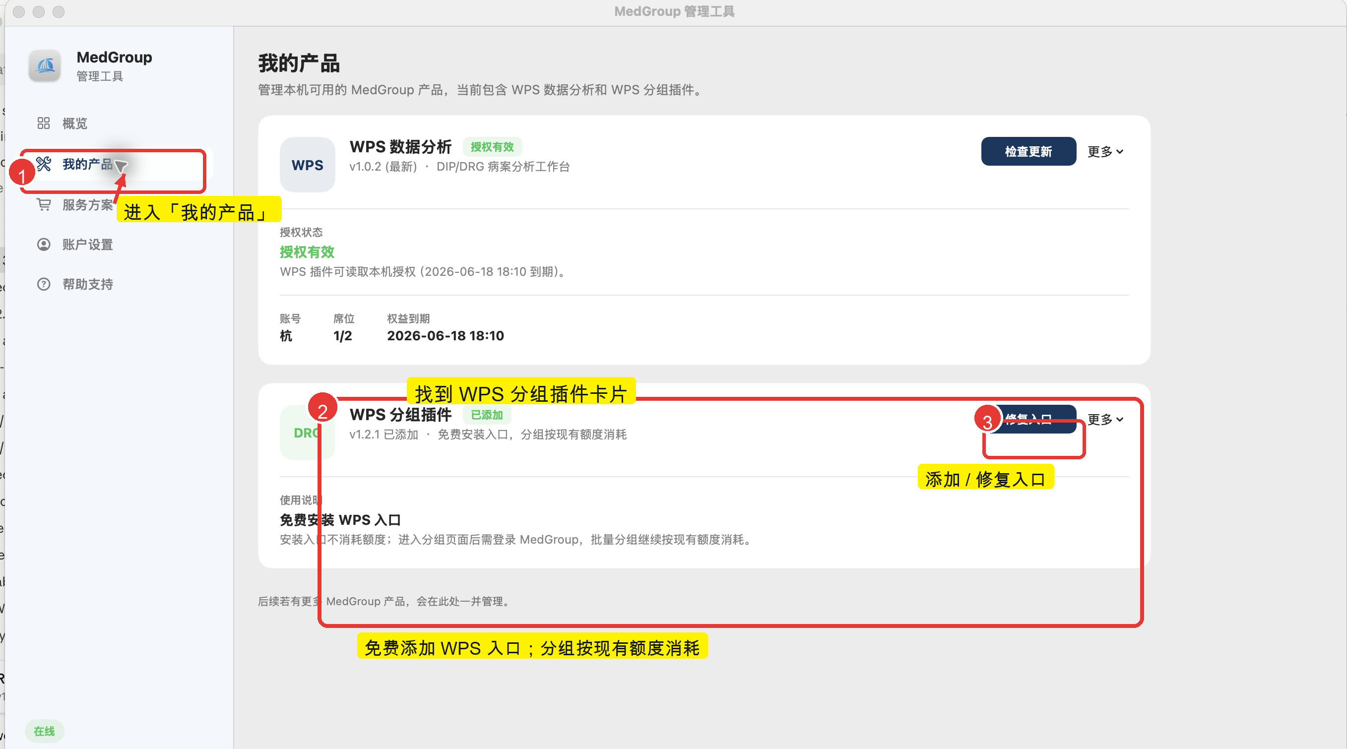Viewport: 1347px width, 749px height.
Task: Click the 服务方案 shopping cart icon
Action: [44, 204]
